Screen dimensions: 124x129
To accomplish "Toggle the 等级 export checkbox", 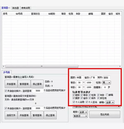I will tap(82, 95).
